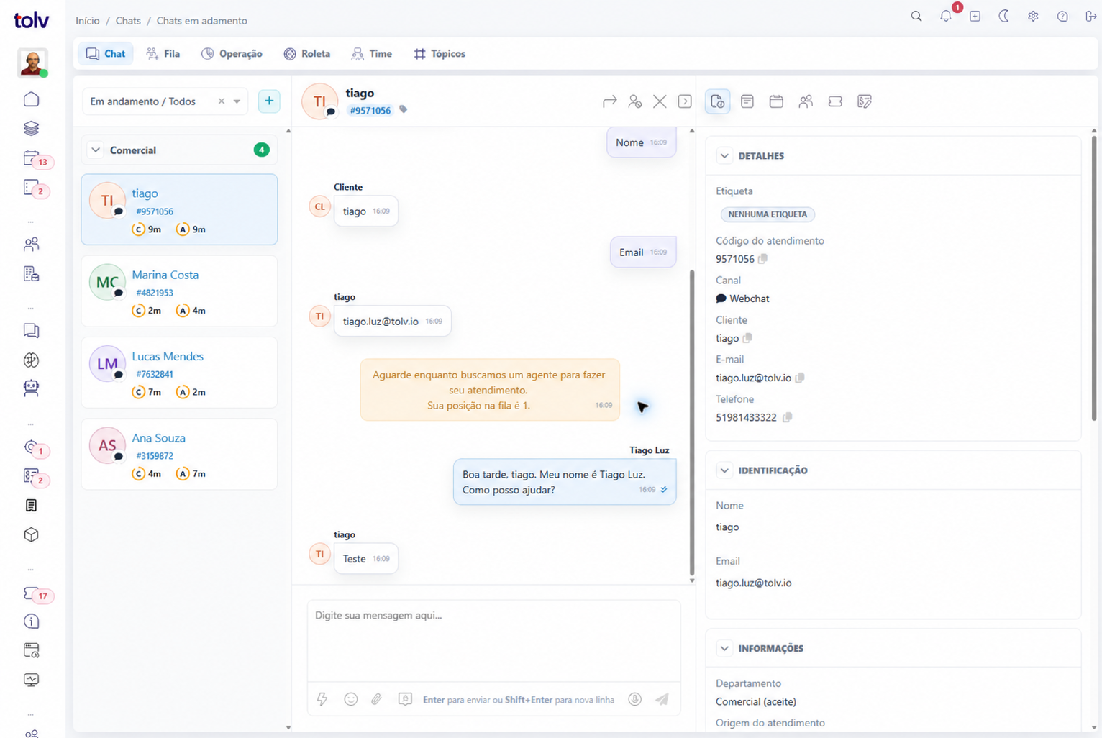Attach a file with paperclip icon
The image size is (1102, 738).
tap(376, 699)
